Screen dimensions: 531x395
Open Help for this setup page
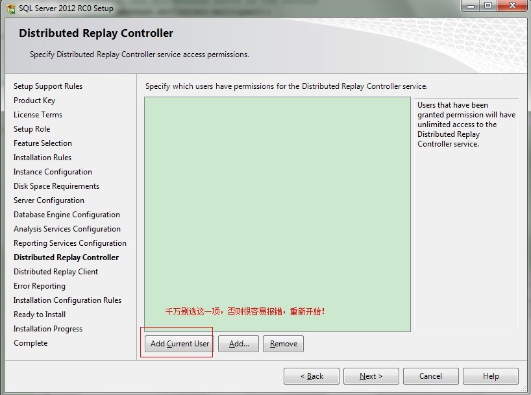point(491,376)
